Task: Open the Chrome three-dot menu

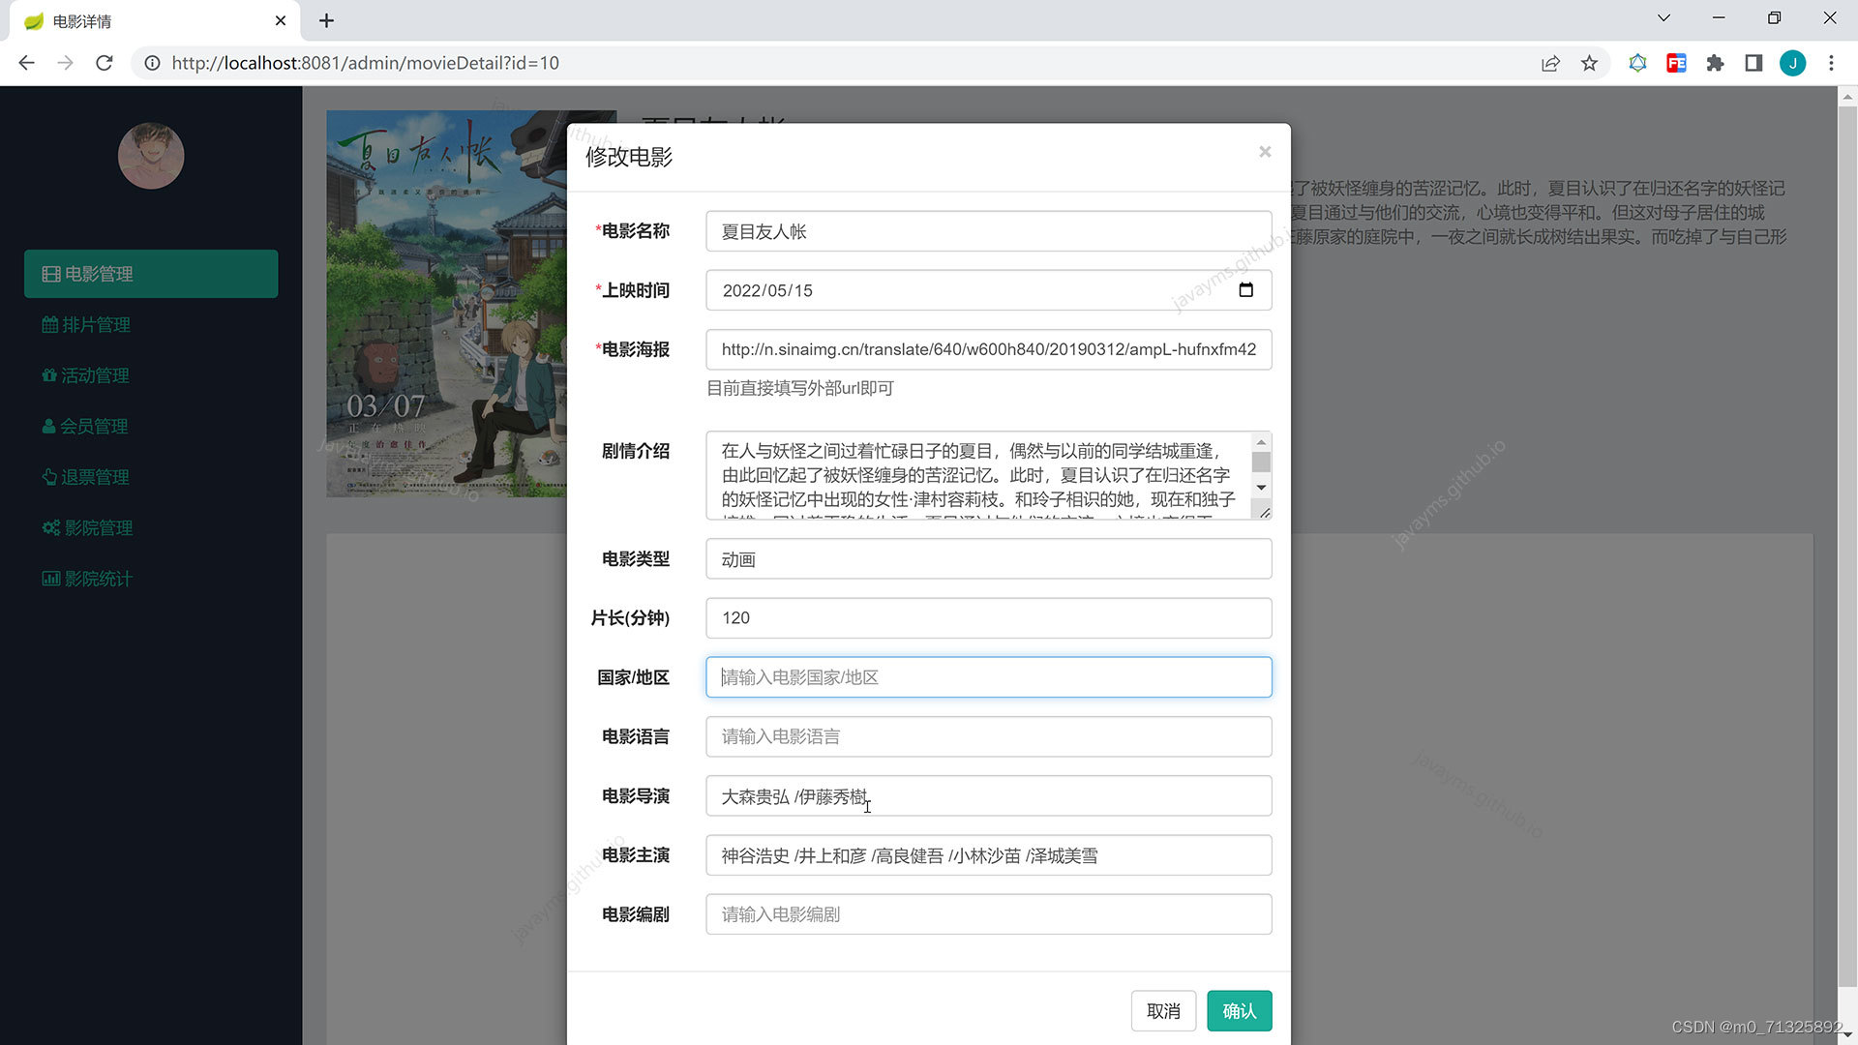Action: [x=1831, y=63]
